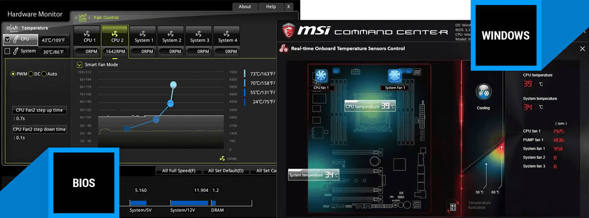589x218 pixels.
Task: Select the CPU 1 fan icon
Action: 87,33
